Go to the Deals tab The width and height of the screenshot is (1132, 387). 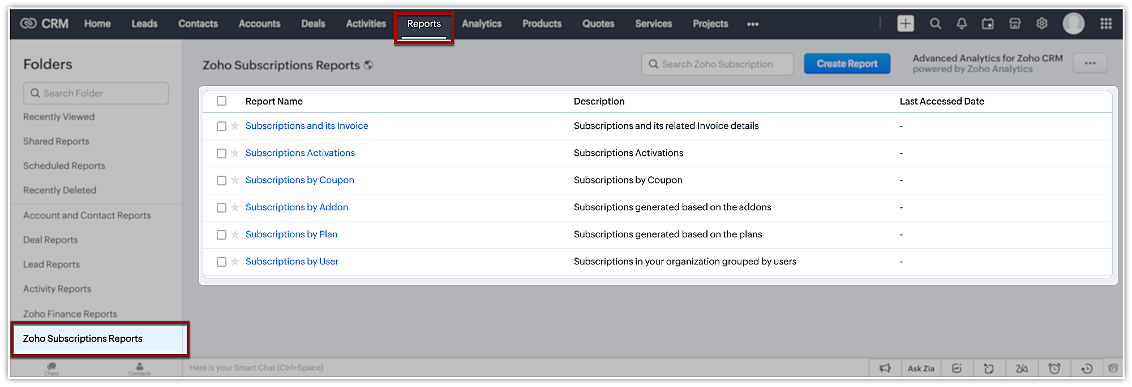[x=313, y=24]
